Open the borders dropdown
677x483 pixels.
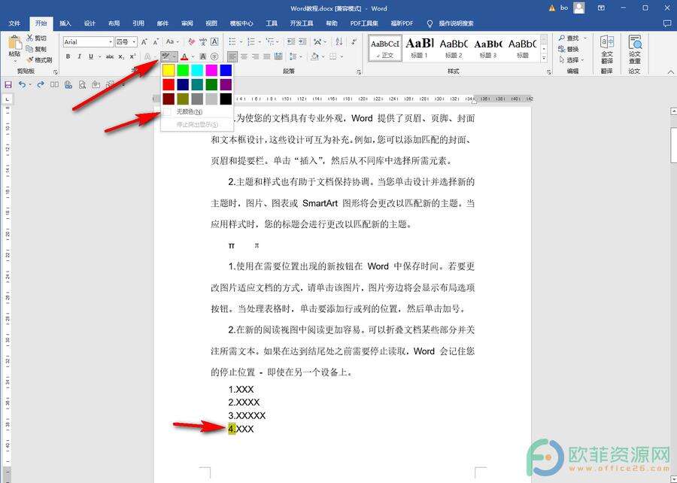point(341,56)
